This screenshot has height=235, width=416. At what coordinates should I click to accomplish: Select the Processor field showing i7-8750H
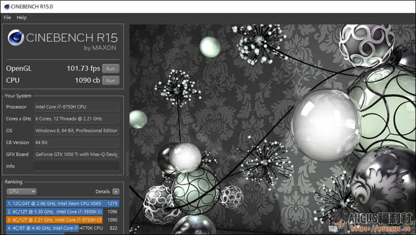pyautogui.click(x=76, y=107)
